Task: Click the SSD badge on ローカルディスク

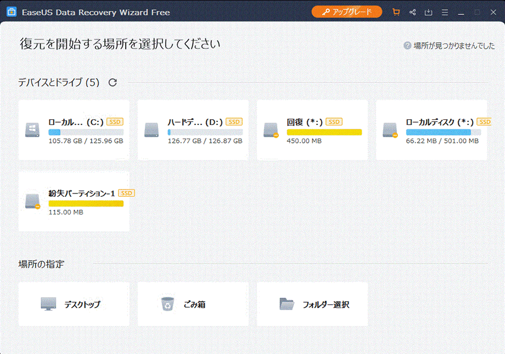Action: point(484,122)
